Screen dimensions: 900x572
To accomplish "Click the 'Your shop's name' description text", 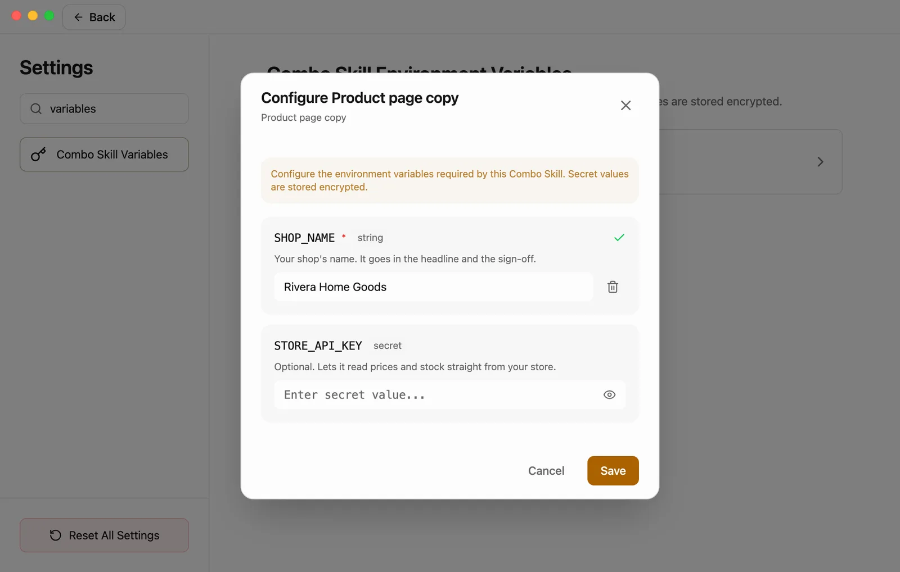I will [405, 259].
